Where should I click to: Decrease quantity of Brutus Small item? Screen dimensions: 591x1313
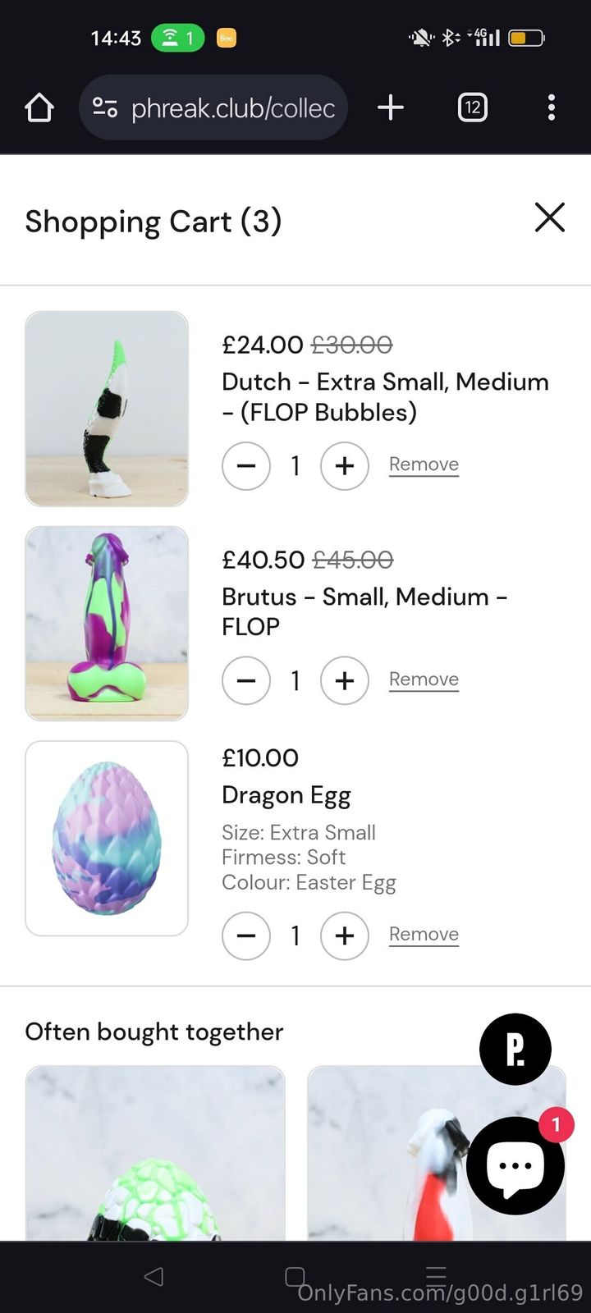(246, 681)
